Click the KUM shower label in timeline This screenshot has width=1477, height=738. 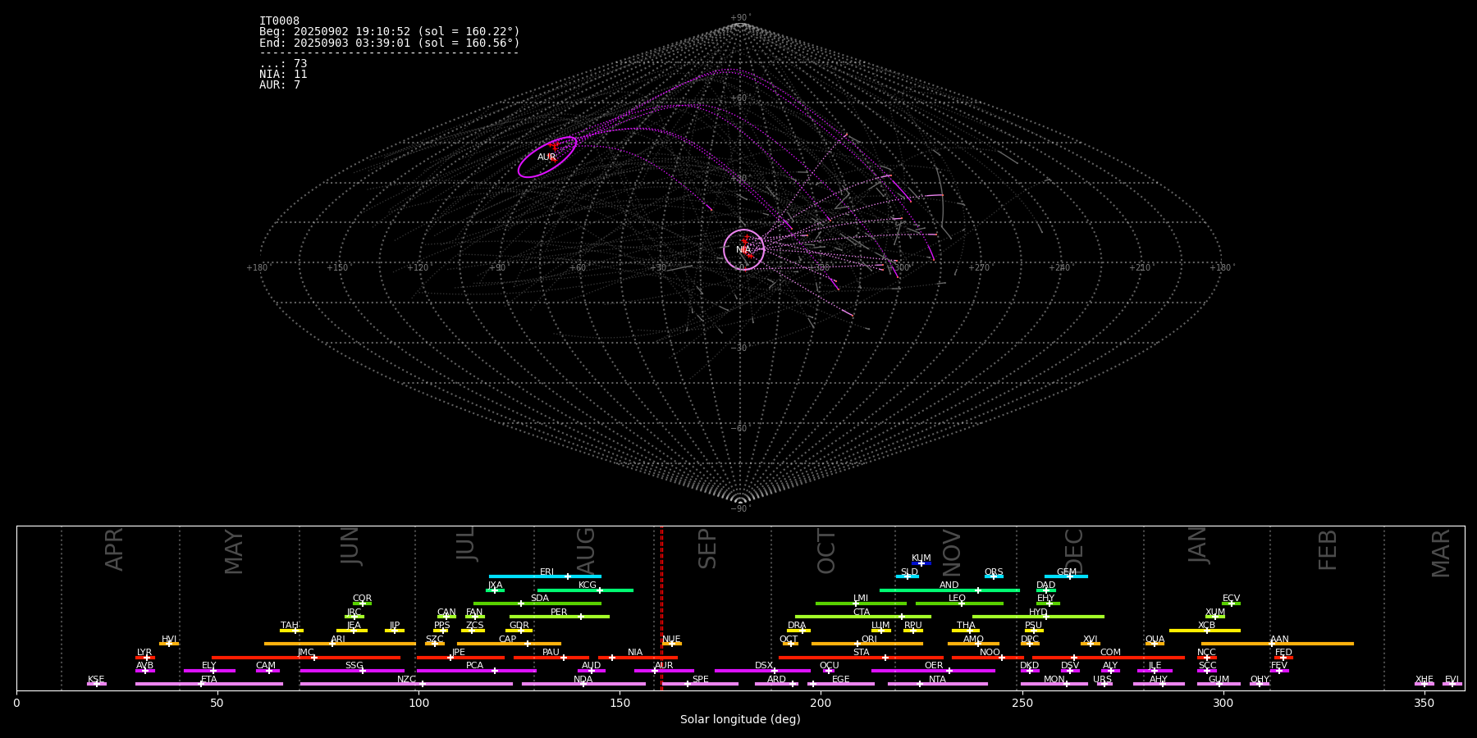921,558
